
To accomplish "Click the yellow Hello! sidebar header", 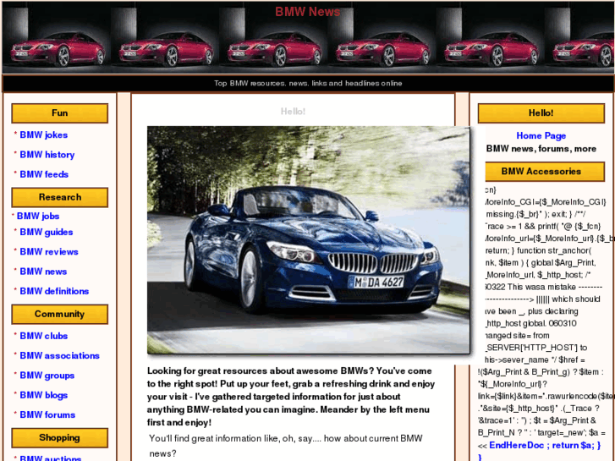I will click(541, 113).
